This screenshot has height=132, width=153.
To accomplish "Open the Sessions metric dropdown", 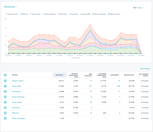I will [10, 7].
